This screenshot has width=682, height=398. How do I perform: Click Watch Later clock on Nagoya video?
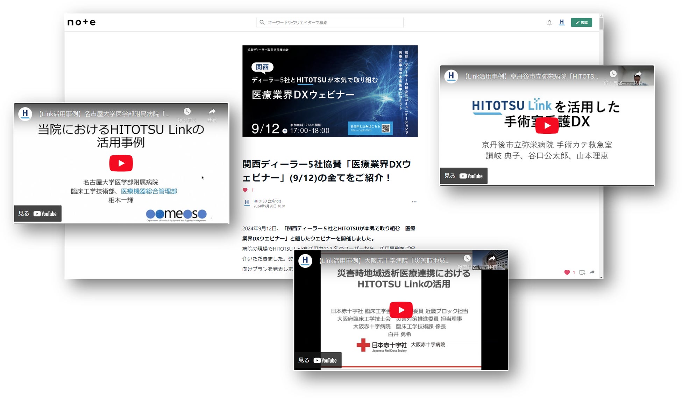187,112
